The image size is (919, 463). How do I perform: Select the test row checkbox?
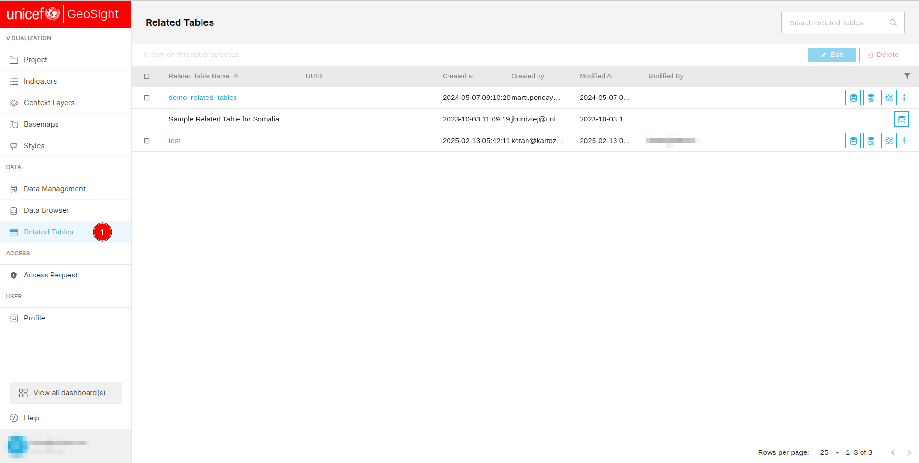(x=147, y=141)
